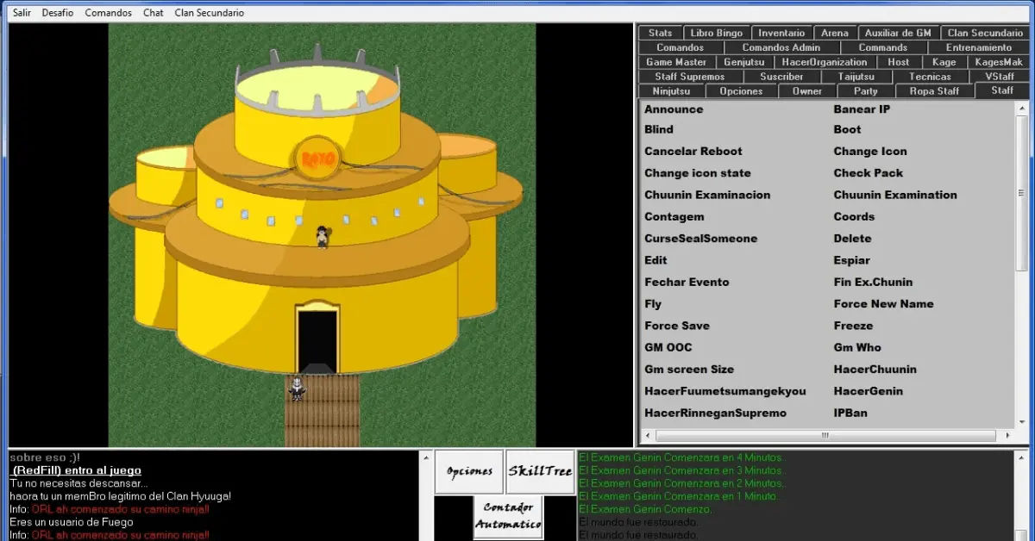
Task: Select the Banear IP command
Action: pos(862,109)
